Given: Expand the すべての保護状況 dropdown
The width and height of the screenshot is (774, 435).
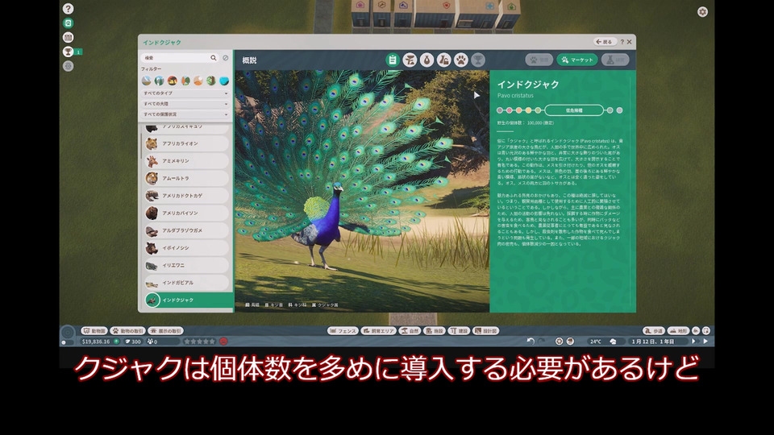Looking at the screenshot, I should click(185, 114).
